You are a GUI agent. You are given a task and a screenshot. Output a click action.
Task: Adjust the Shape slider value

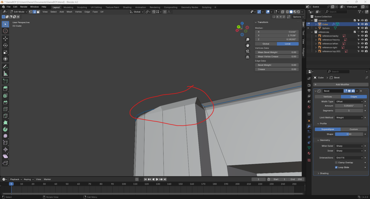pos(349,134)
